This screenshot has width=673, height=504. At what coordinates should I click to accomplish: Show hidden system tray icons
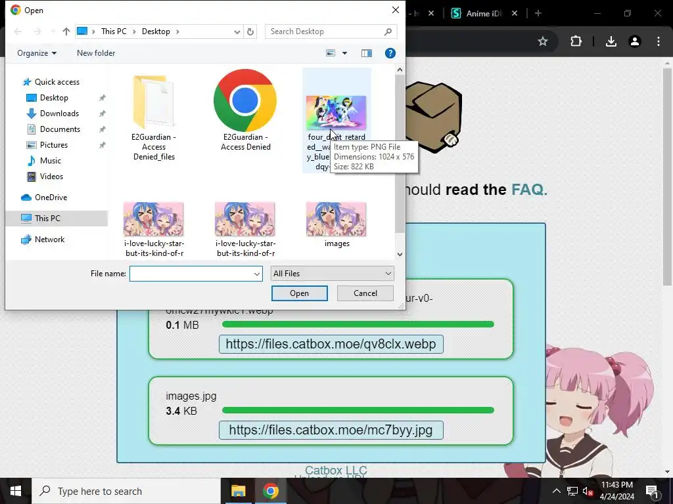(x=556, y=491)
